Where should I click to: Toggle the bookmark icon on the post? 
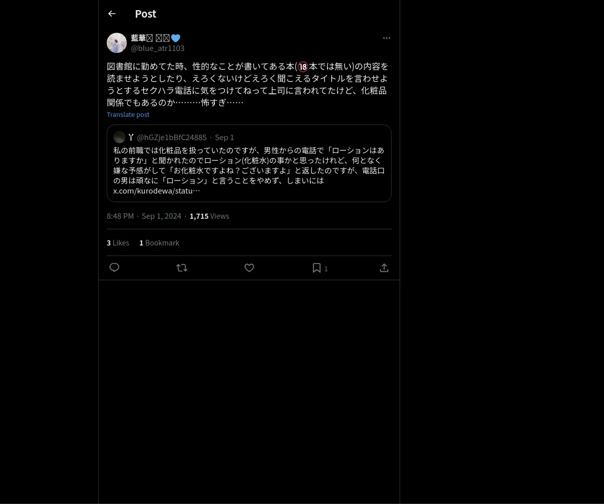(317, 268)
